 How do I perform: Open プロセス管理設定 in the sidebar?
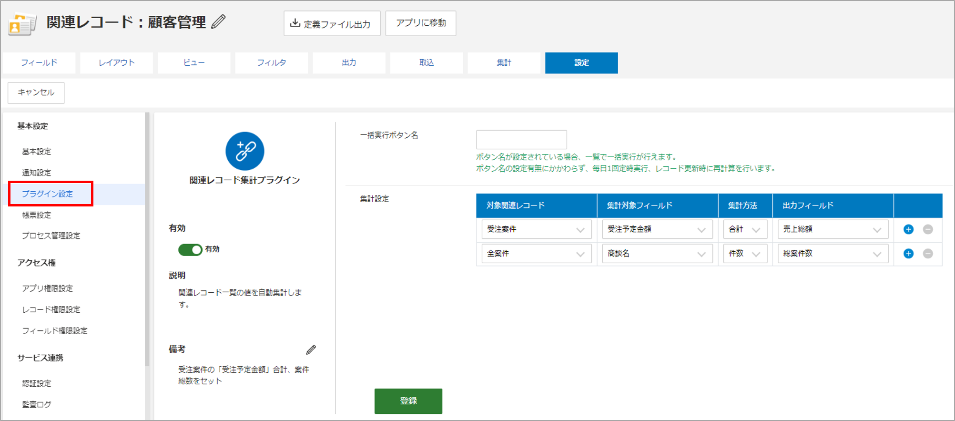51,236
